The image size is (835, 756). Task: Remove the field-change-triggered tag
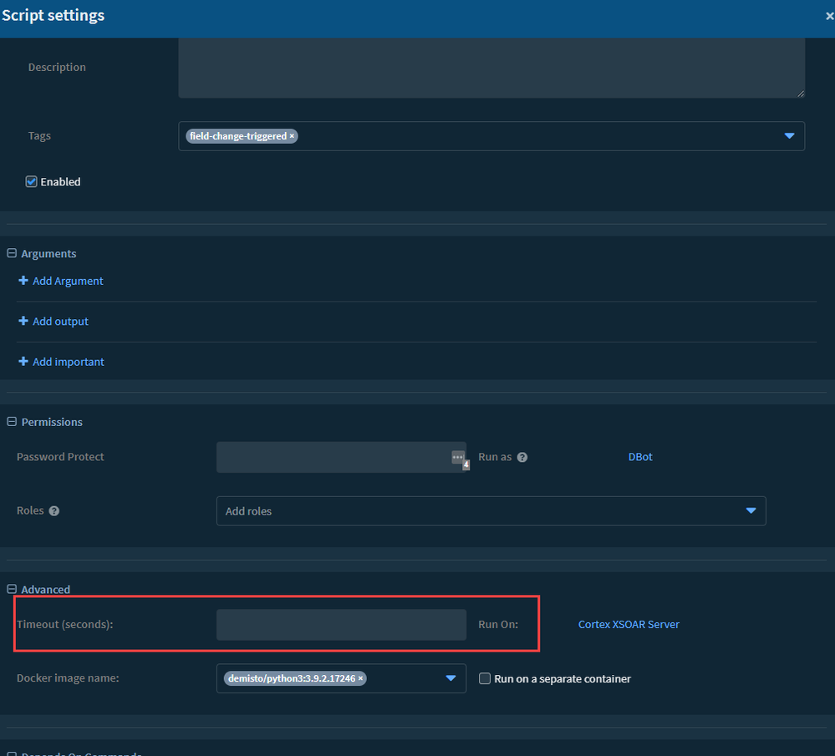click(x=292, y=136)
